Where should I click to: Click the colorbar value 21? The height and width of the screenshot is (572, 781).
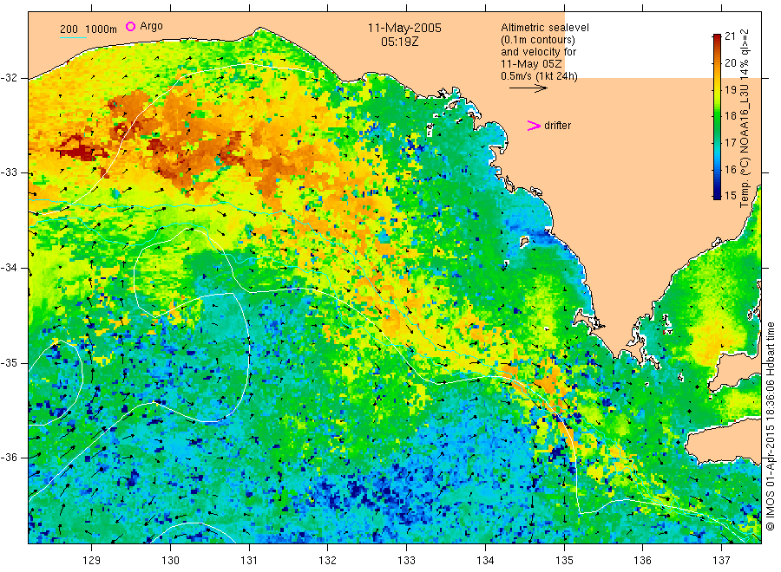730,36
